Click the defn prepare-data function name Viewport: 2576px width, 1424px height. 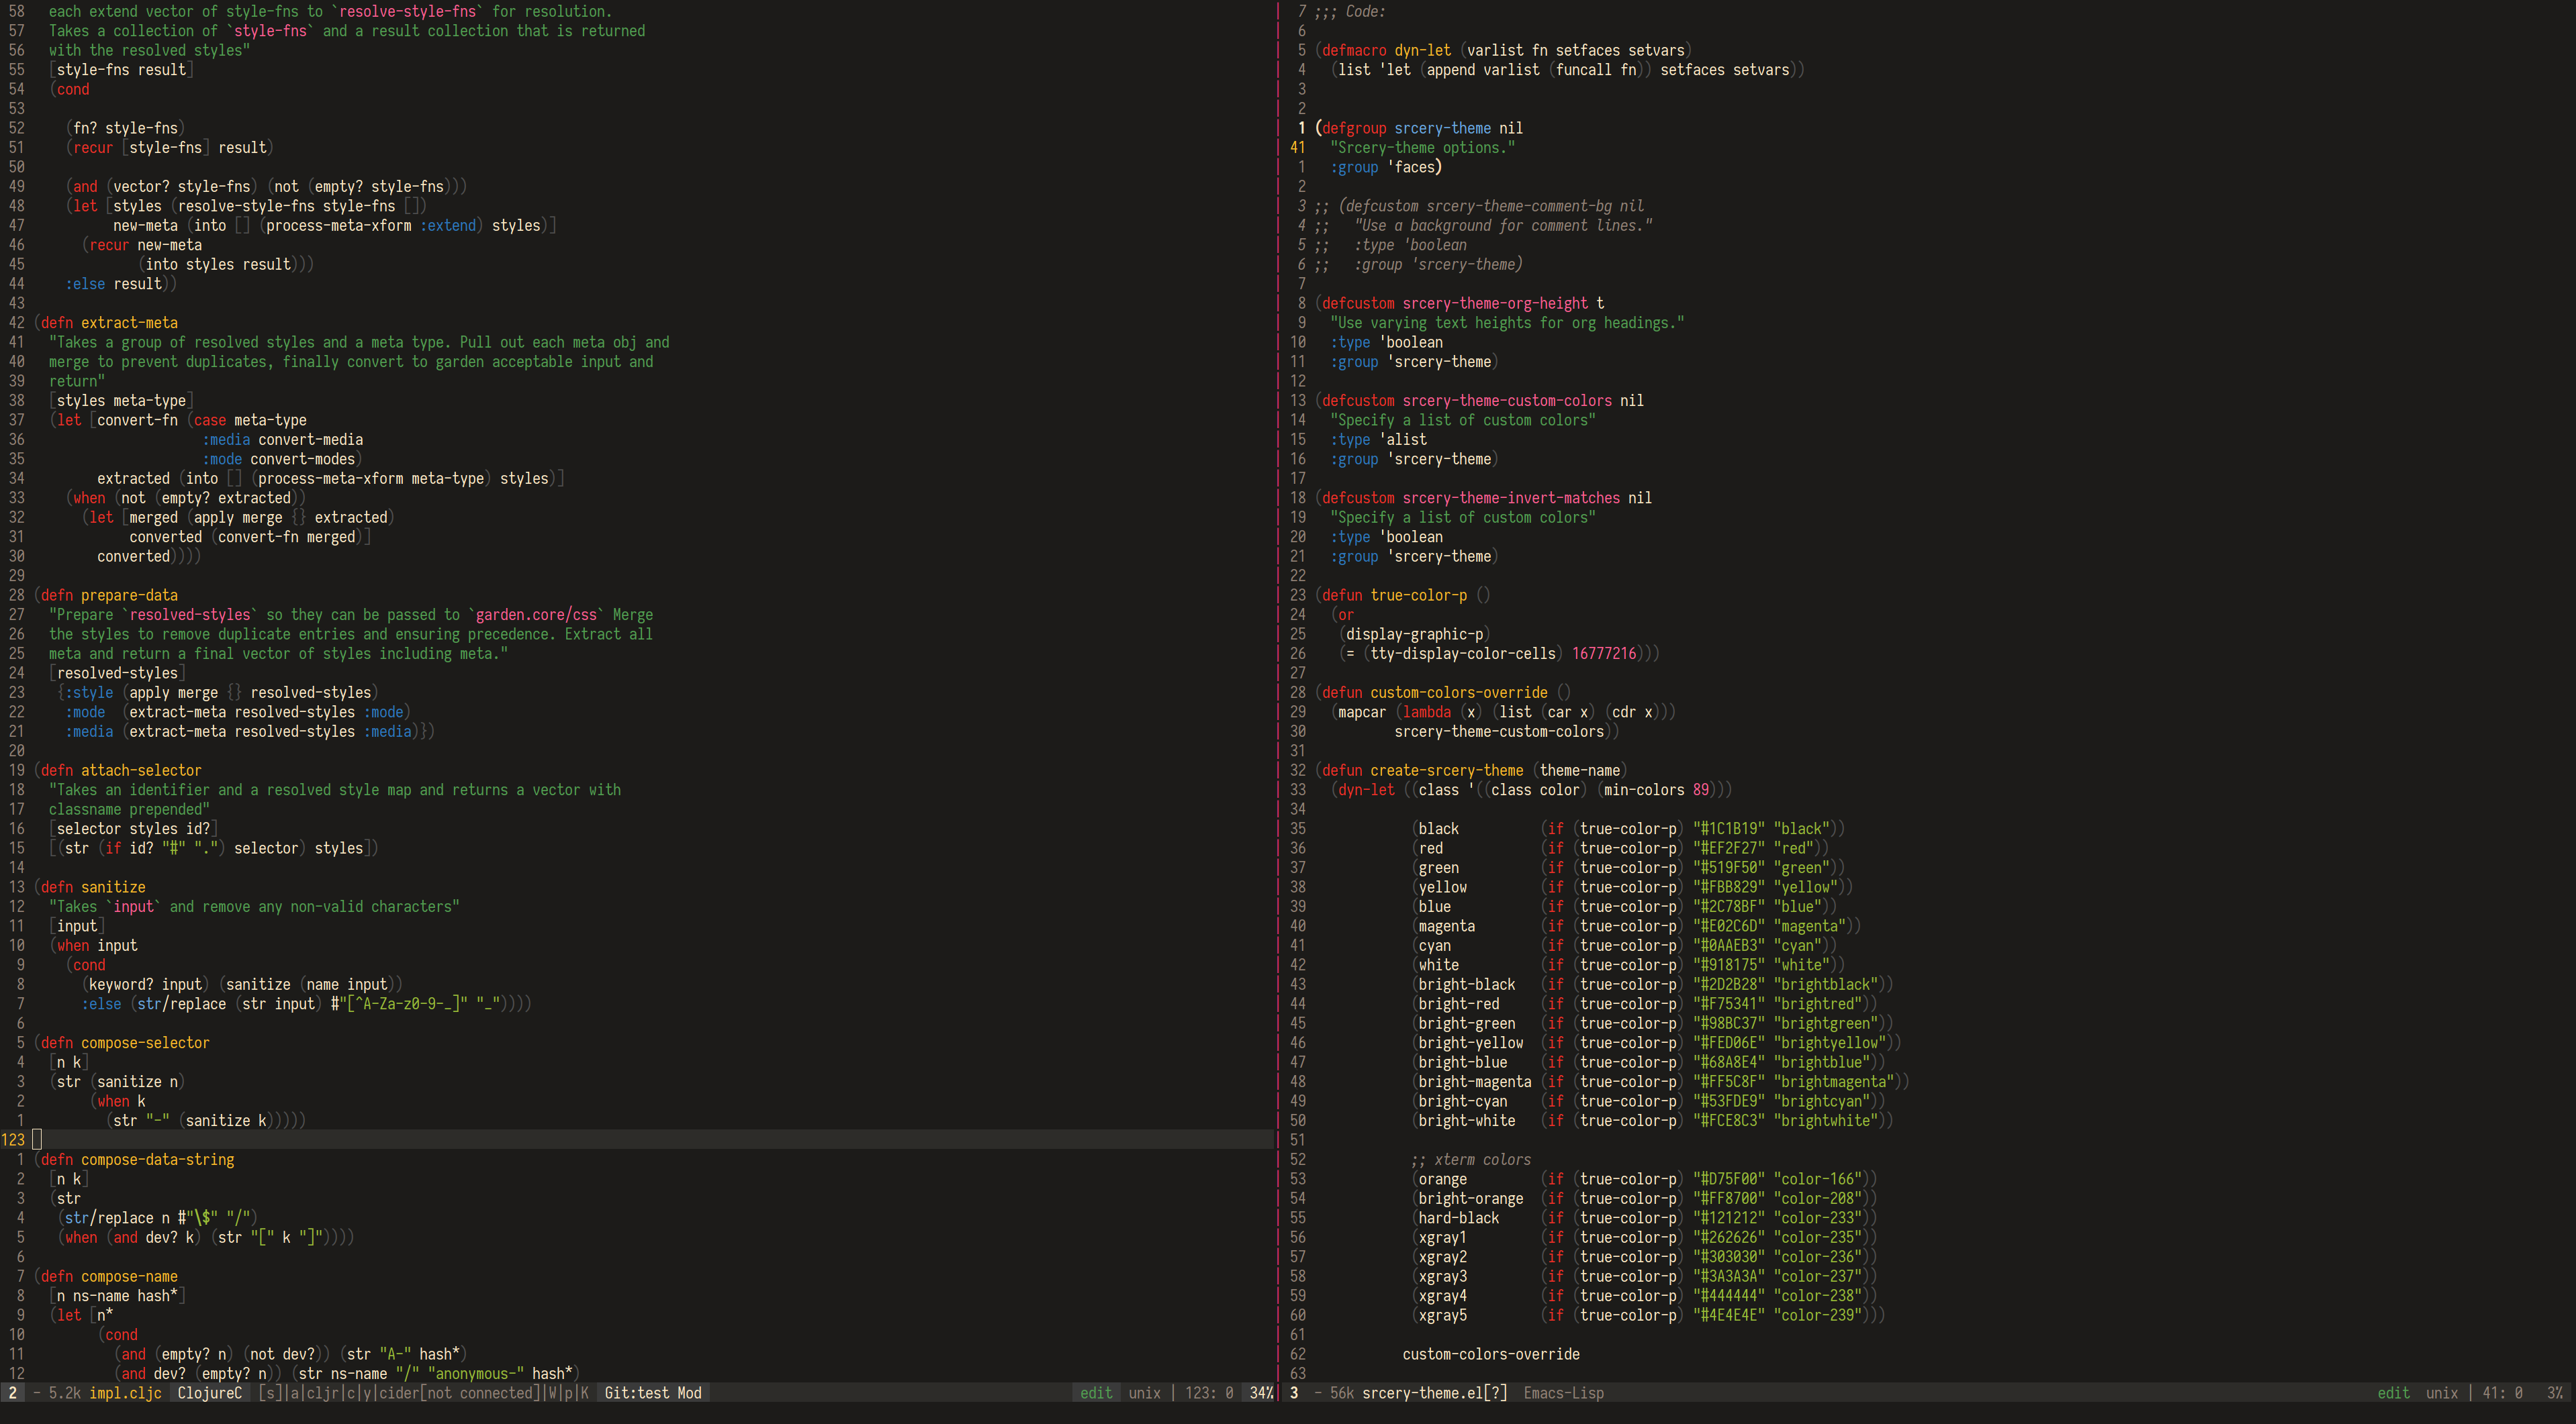coord(129,596)
